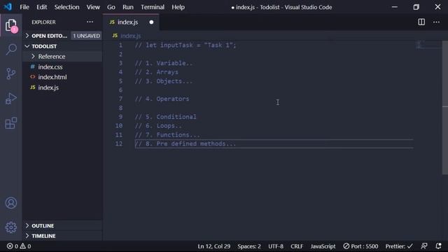Click the errors count icon in status bar
This screenshot has height=252, width=448.
point(10,246)
